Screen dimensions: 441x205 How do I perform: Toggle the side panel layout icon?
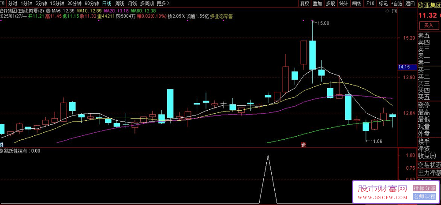click(394, 11)
